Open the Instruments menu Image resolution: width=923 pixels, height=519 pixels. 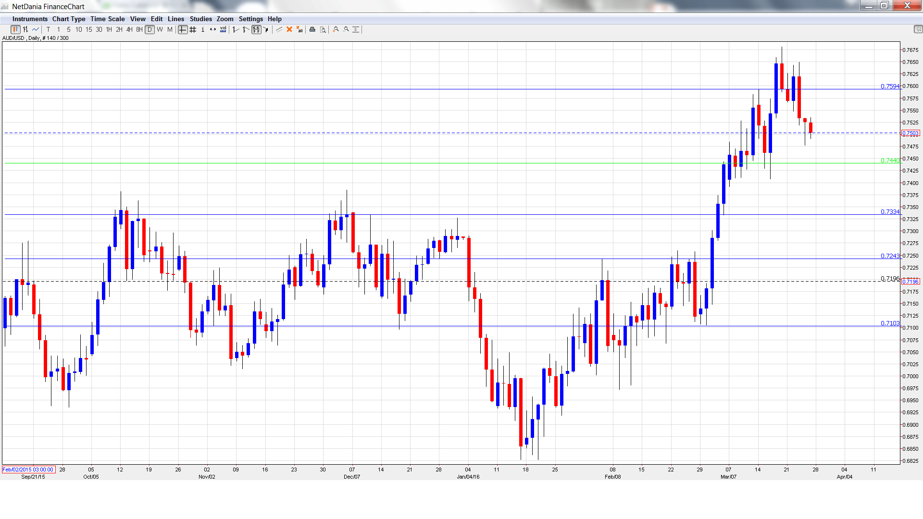click(x=30, y=19)
